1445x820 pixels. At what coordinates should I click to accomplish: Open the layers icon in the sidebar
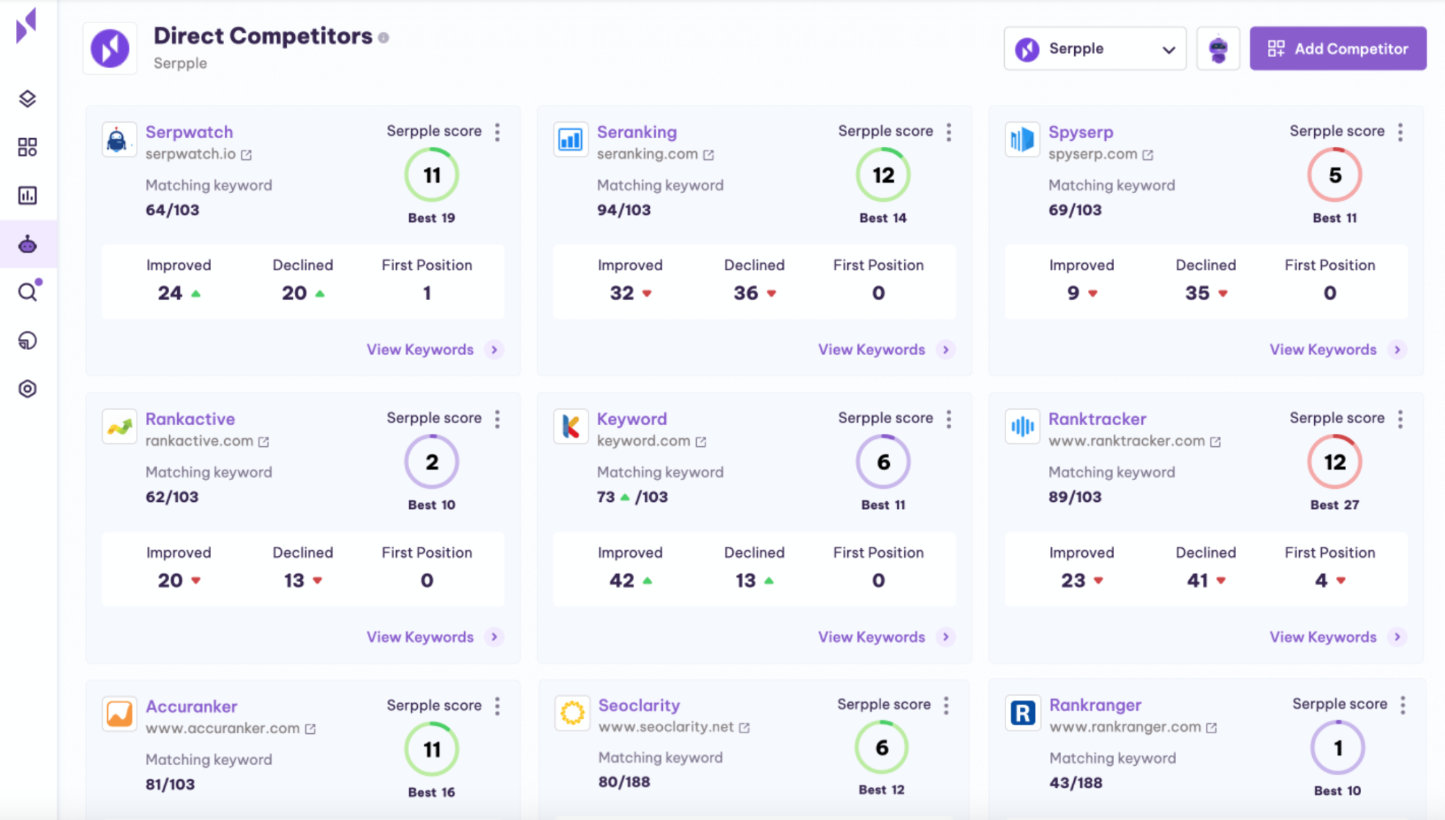(27, 98)
